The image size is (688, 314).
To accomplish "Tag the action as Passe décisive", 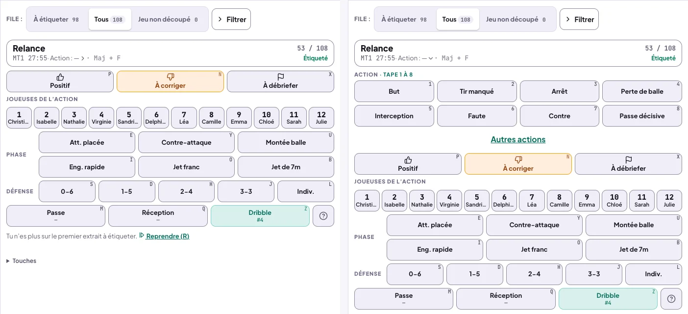I will point(642,116).
